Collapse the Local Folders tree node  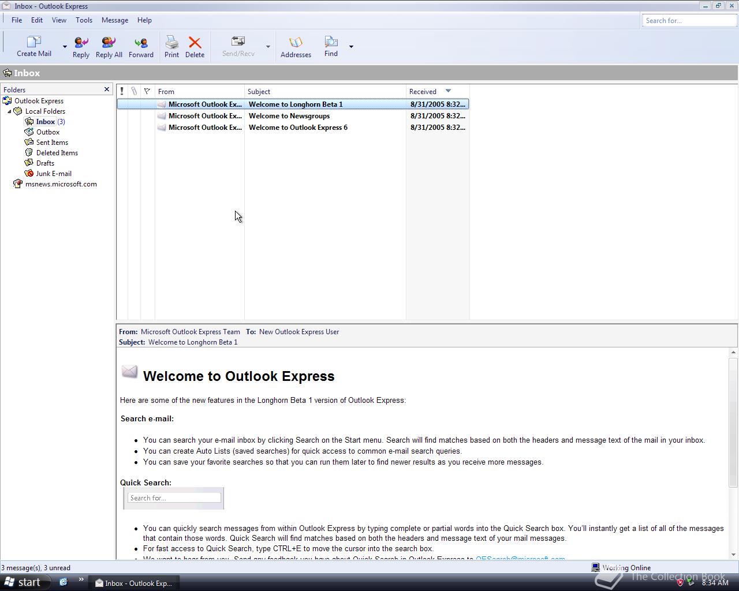9,111
